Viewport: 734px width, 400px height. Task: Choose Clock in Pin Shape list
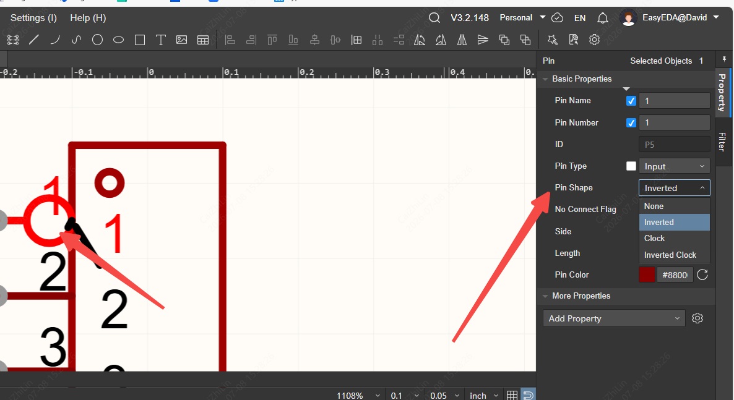[675, 238]
